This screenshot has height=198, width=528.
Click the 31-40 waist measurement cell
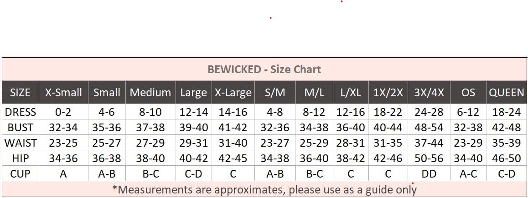(x=233, y=143)
